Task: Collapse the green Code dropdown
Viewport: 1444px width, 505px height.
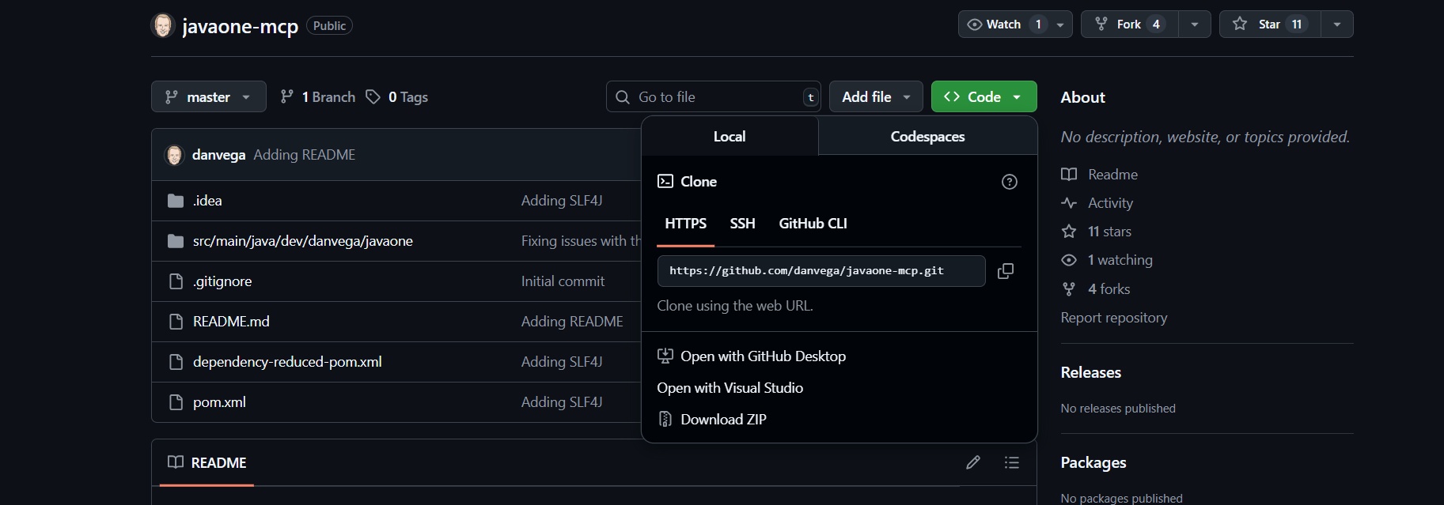Action: [984, 96]
